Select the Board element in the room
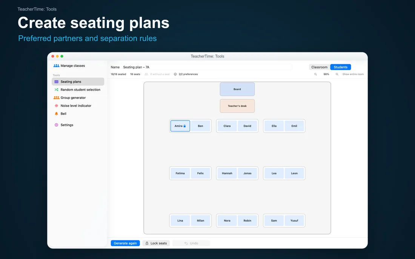 coord(237,89)
